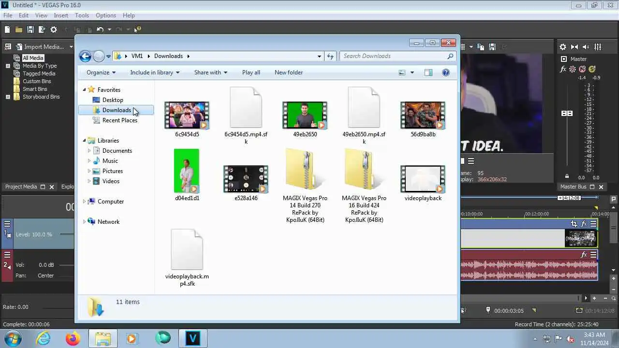Expand the Computer node in navigation pane

(x=84, y=202)
